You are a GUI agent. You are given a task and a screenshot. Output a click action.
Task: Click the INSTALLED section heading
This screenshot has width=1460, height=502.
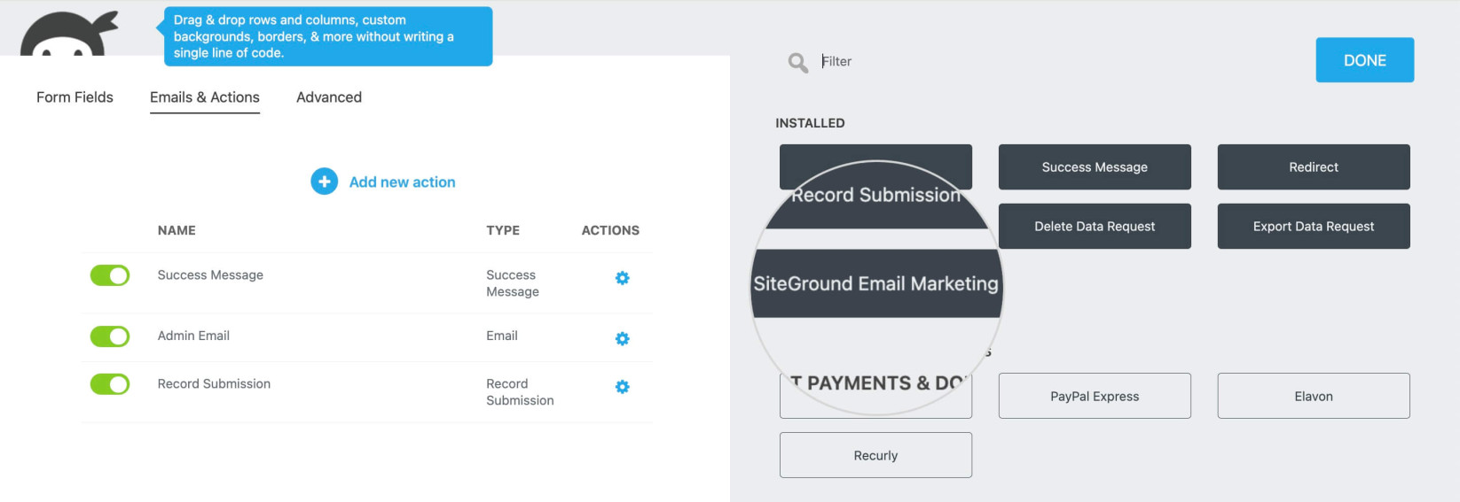click(x=810, y=123)
